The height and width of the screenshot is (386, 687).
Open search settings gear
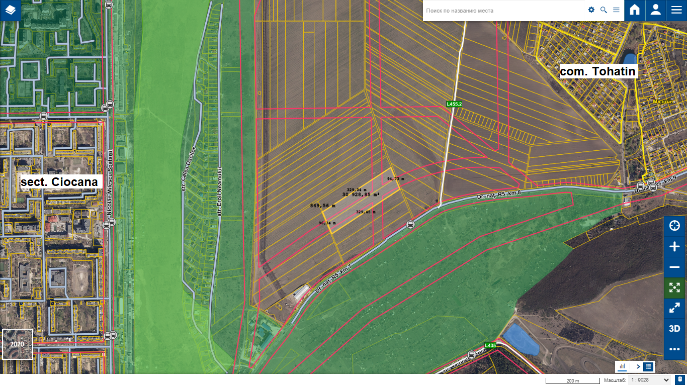click(x=591, y=10)
